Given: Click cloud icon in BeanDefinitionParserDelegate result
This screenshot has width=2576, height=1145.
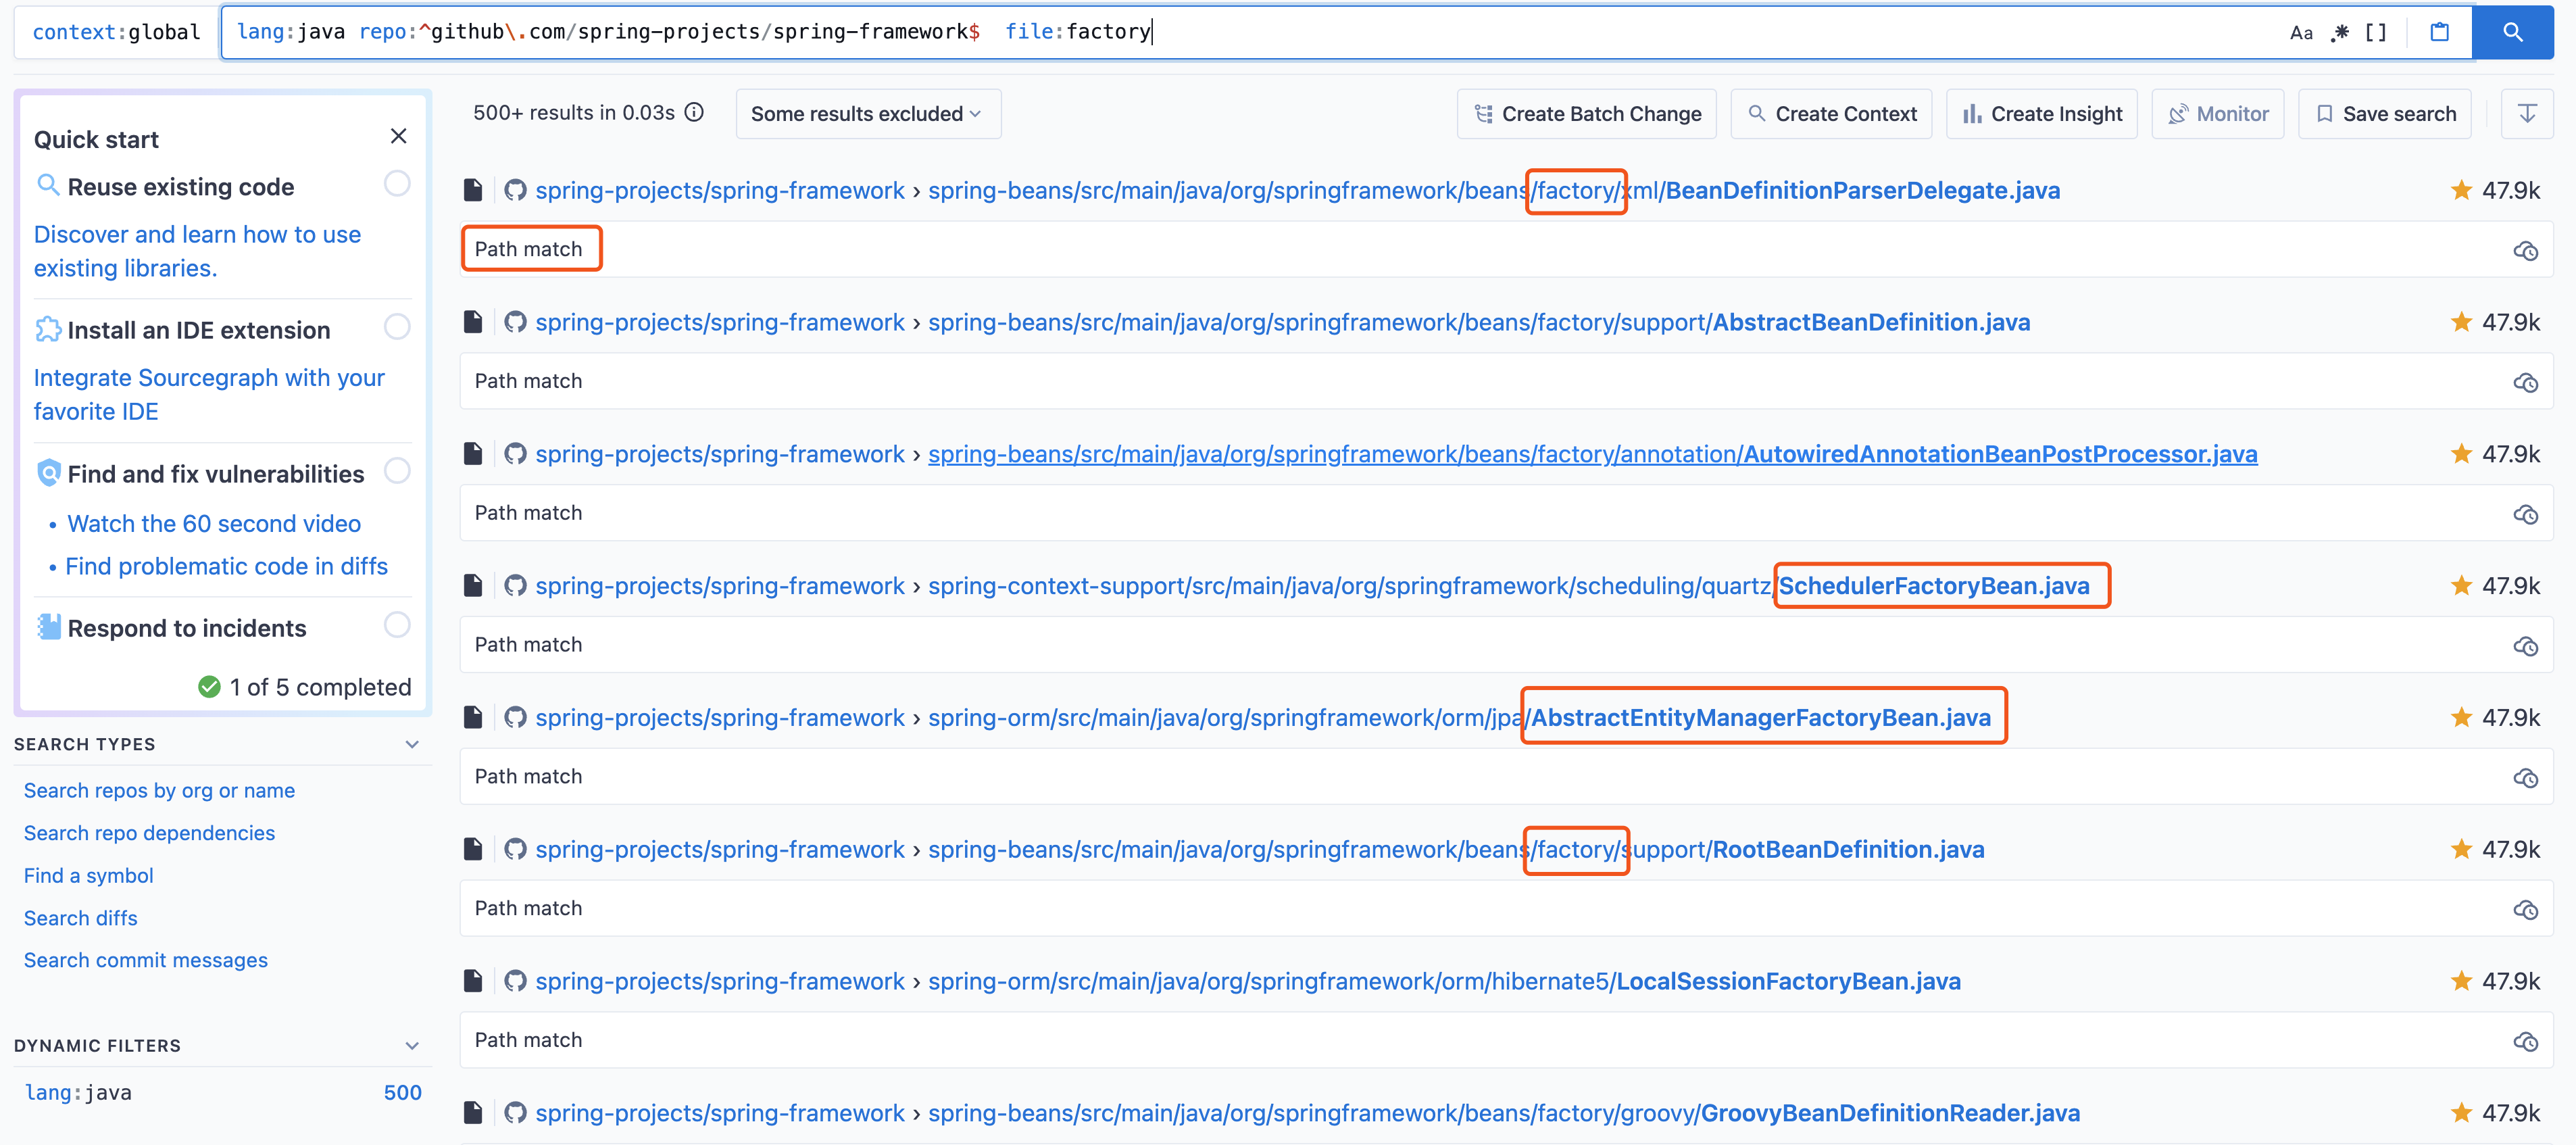Looking at the screenshot, I should click(2525, 251).
